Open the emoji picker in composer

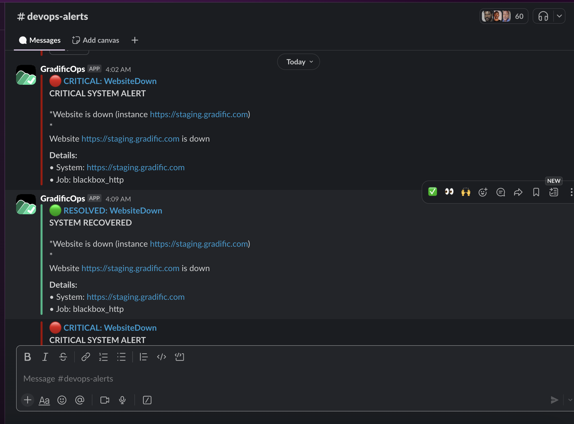[62, 400]
